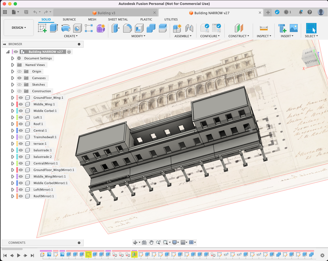
Task: Click the Measure tool under Inspect
Action: click(264, 28)
